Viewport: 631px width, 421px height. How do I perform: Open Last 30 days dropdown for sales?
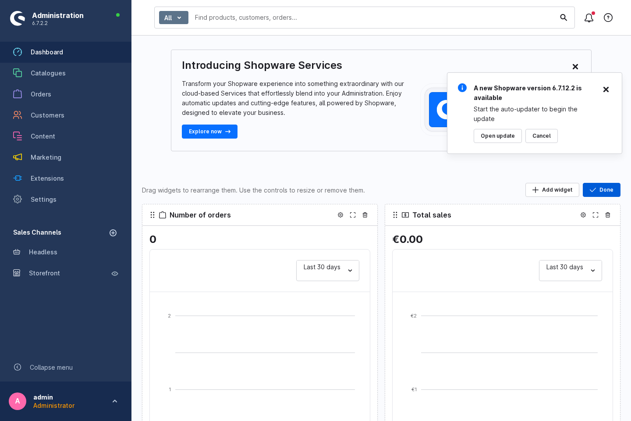571,270
